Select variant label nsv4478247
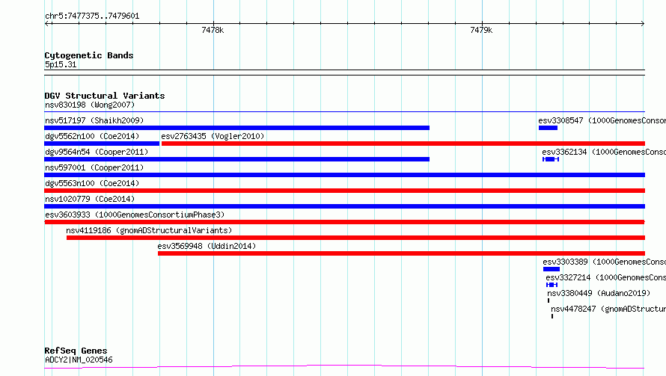666x376 pixels. [608, 309]
